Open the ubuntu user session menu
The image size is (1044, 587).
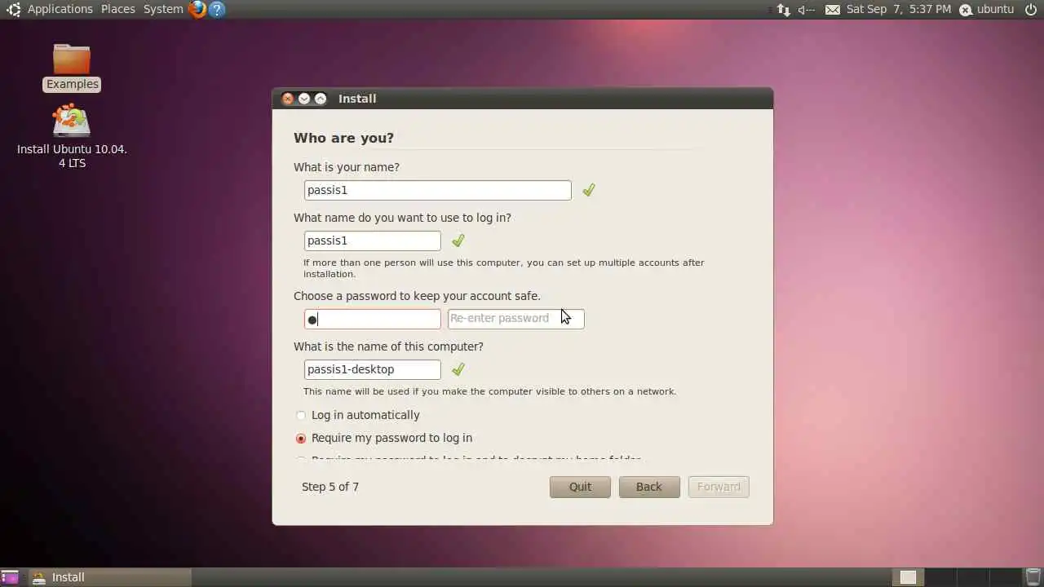(x=986, y=10)
